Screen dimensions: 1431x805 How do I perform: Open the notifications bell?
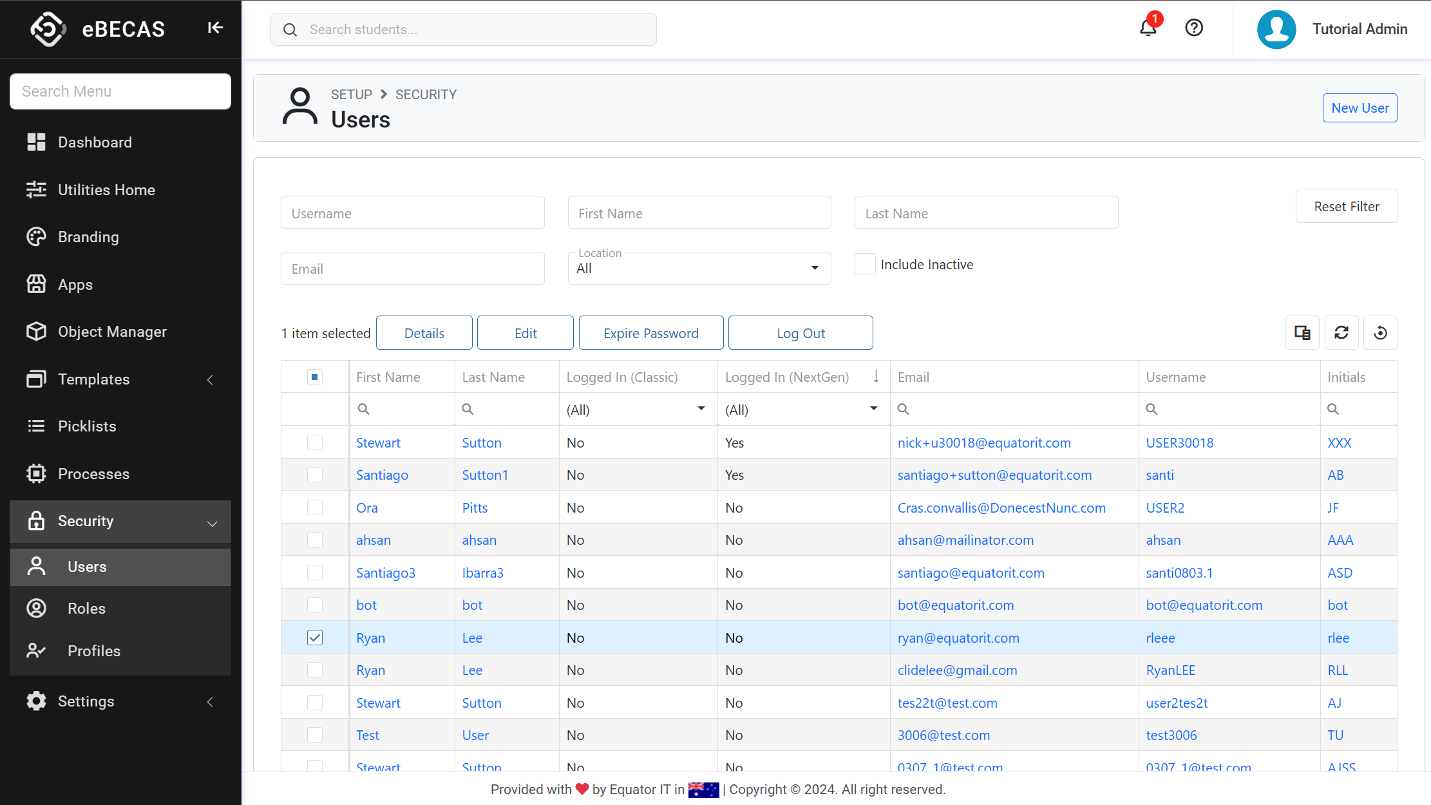click(x=1148, y=28)
